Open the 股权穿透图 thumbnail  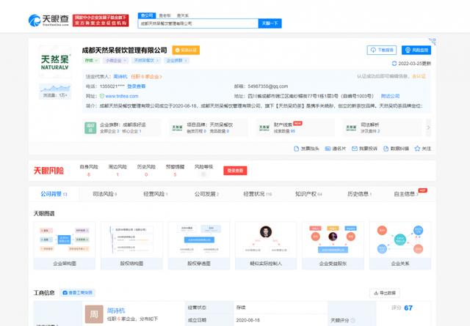pos(199,245)
